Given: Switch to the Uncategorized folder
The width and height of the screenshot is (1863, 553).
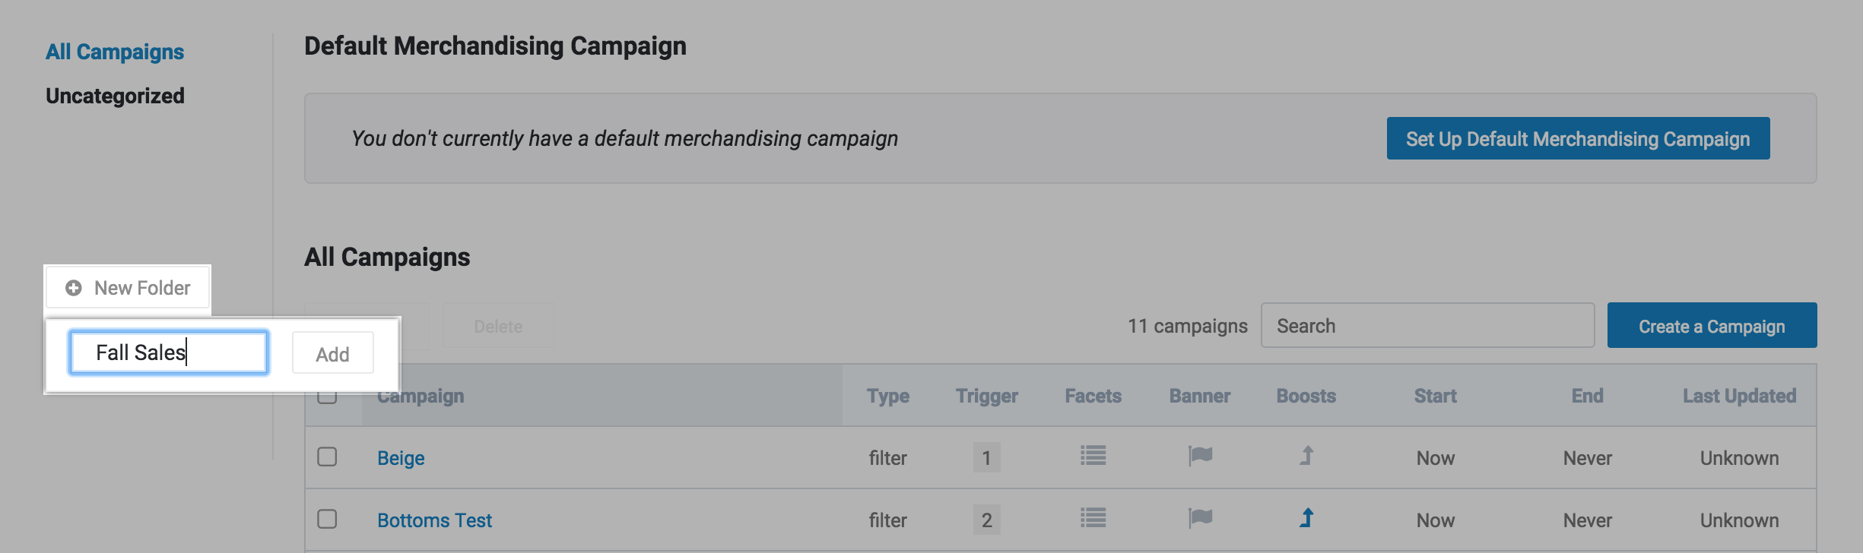Looking at the screenshot, I should pos(115,96).
